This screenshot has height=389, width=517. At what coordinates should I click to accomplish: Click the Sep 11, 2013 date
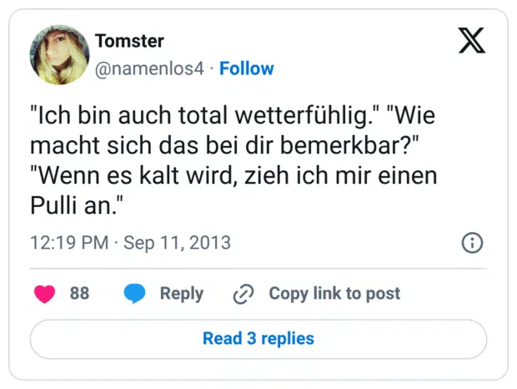(178, 243)
